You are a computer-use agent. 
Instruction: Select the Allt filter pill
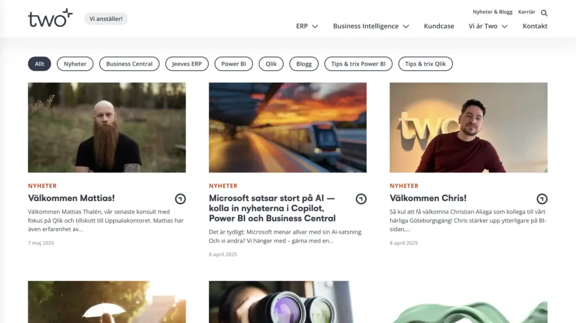[x=39, y=64]
